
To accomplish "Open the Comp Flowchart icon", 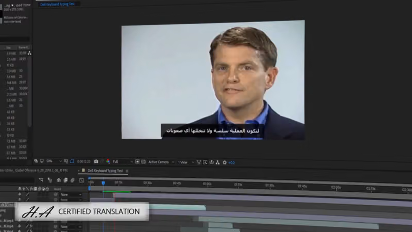I will coord(217,162).
